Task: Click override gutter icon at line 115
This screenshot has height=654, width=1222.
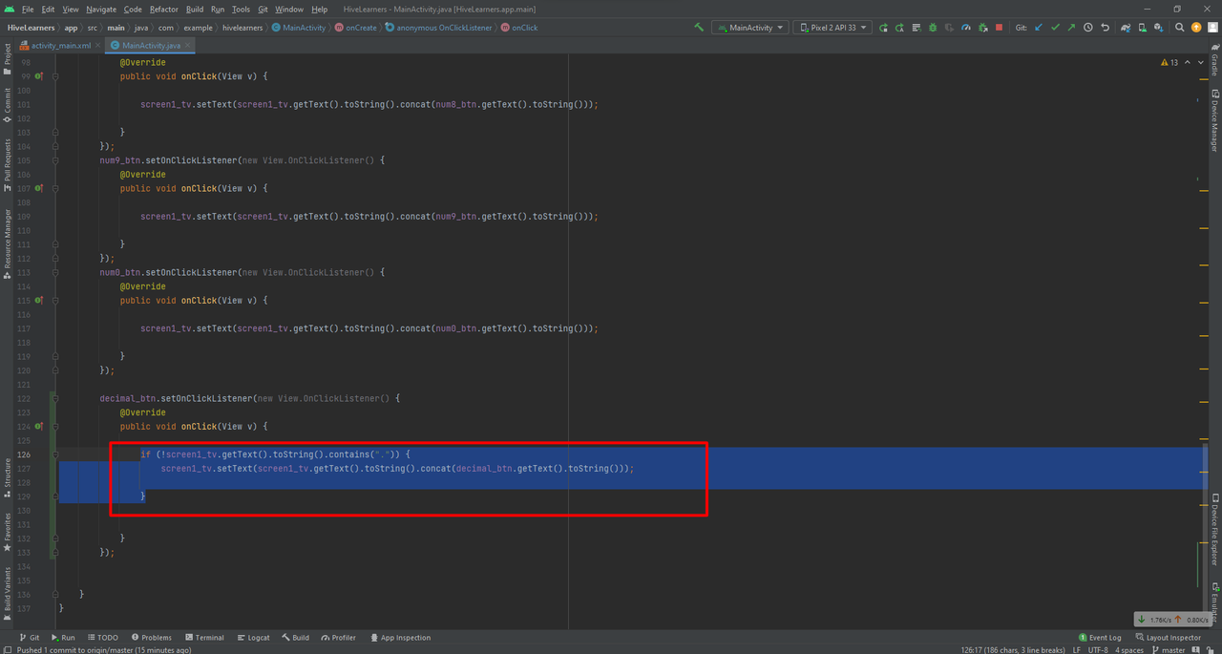Action: pos(39,300)
